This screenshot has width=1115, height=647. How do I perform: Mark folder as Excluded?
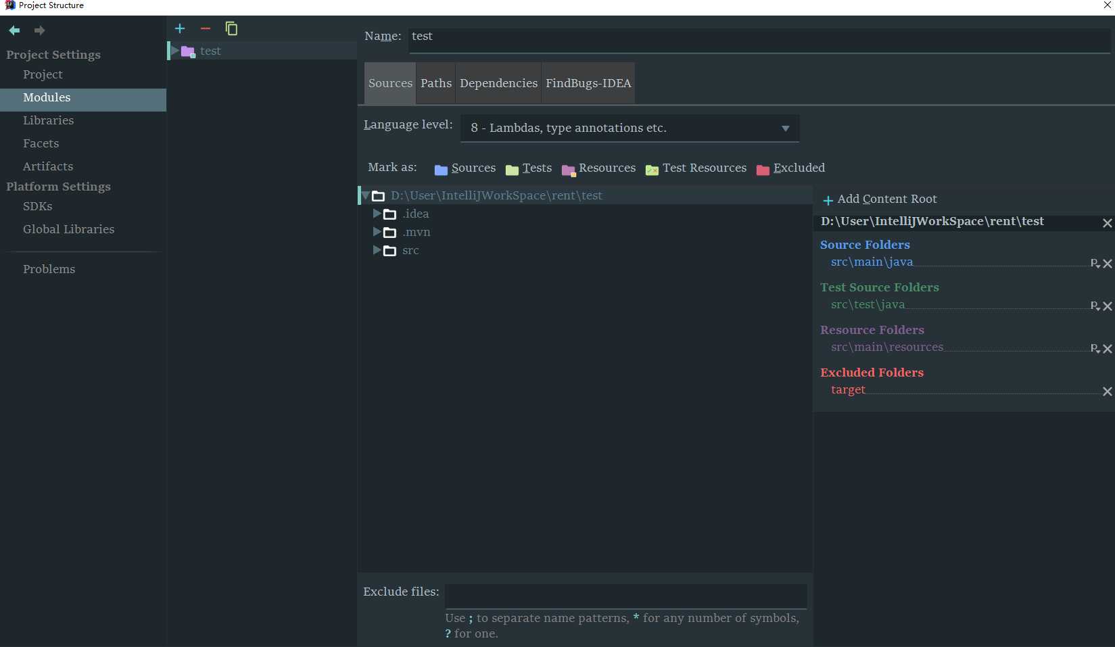(x=790, y=168)
